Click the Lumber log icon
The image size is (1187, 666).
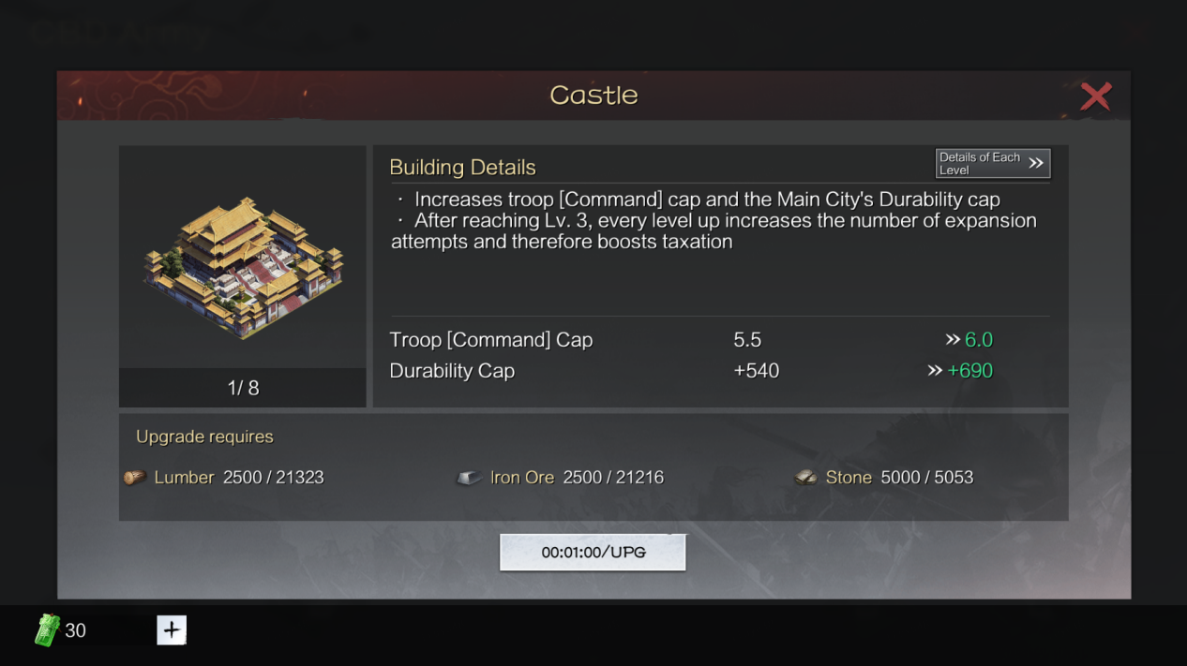click(x=135, y=478)
